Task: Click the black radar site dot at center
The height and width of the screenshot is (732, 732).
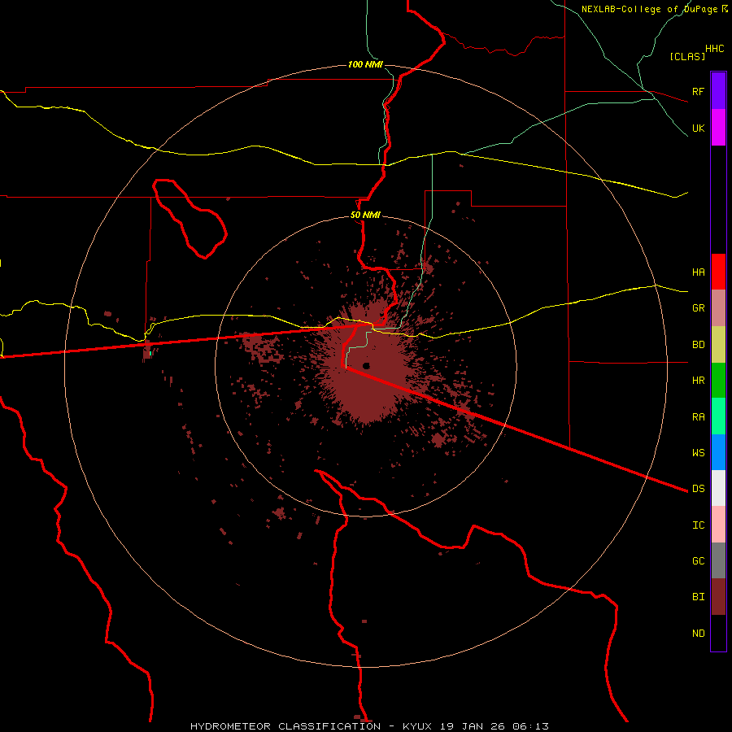Action: (x=367, y=365)
